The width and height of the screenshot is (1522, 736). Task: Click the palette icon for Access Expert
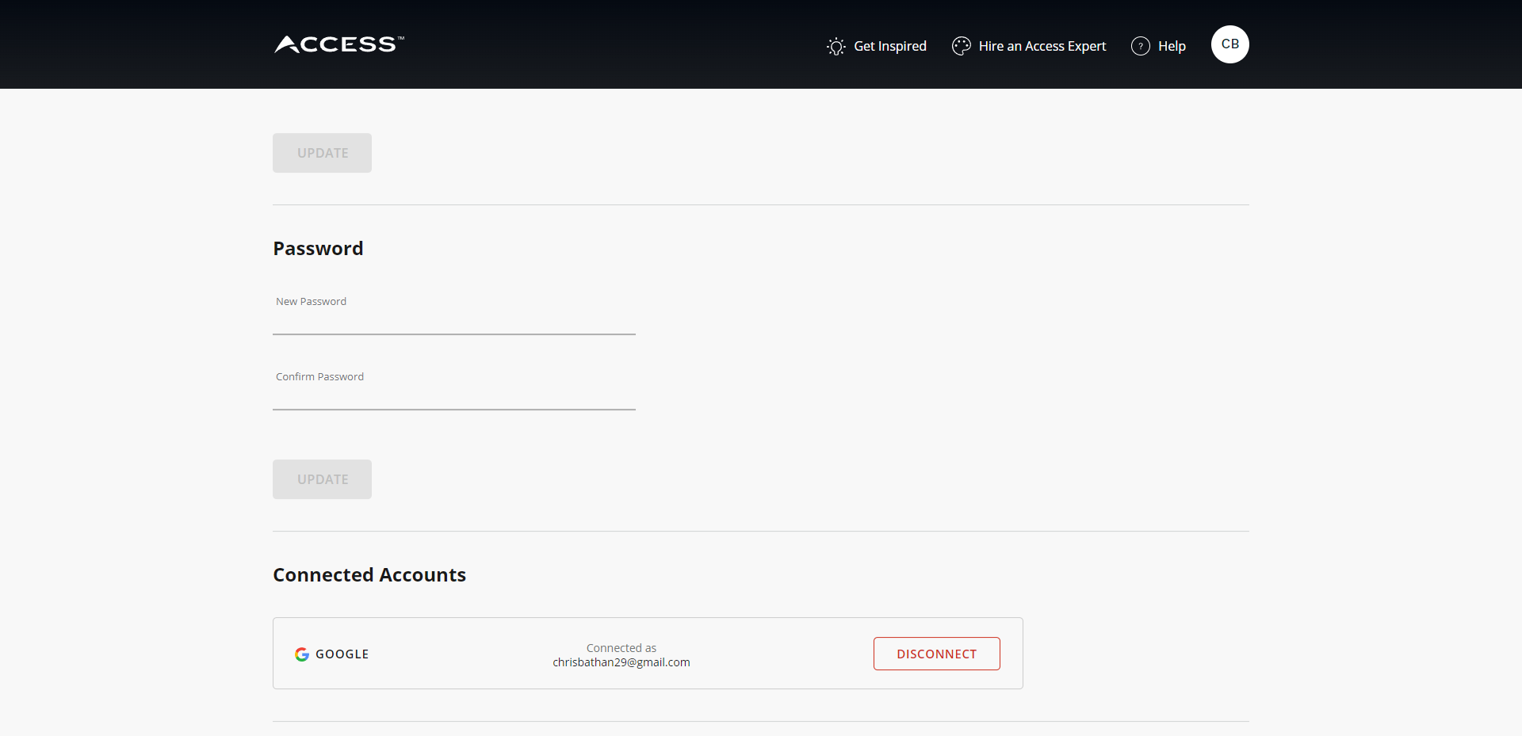(961, 46)
